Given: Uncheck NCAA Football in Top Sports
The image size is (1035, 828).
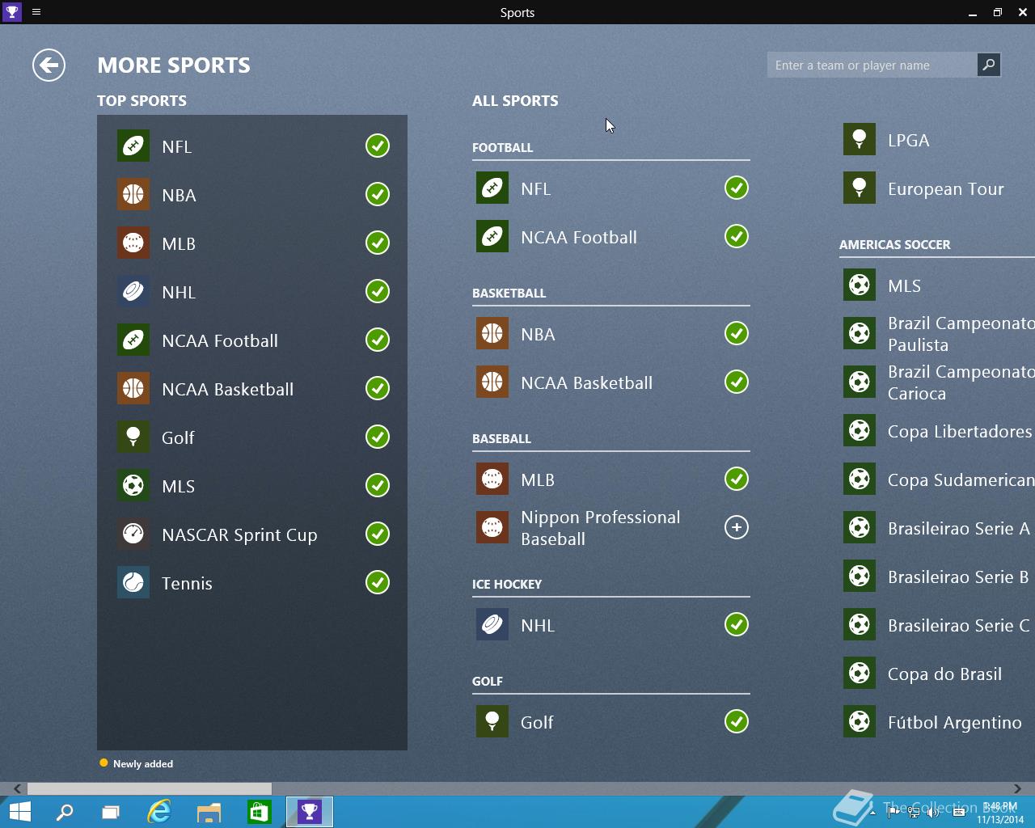Looking at the screenshot, I should [x=378, y=340].
